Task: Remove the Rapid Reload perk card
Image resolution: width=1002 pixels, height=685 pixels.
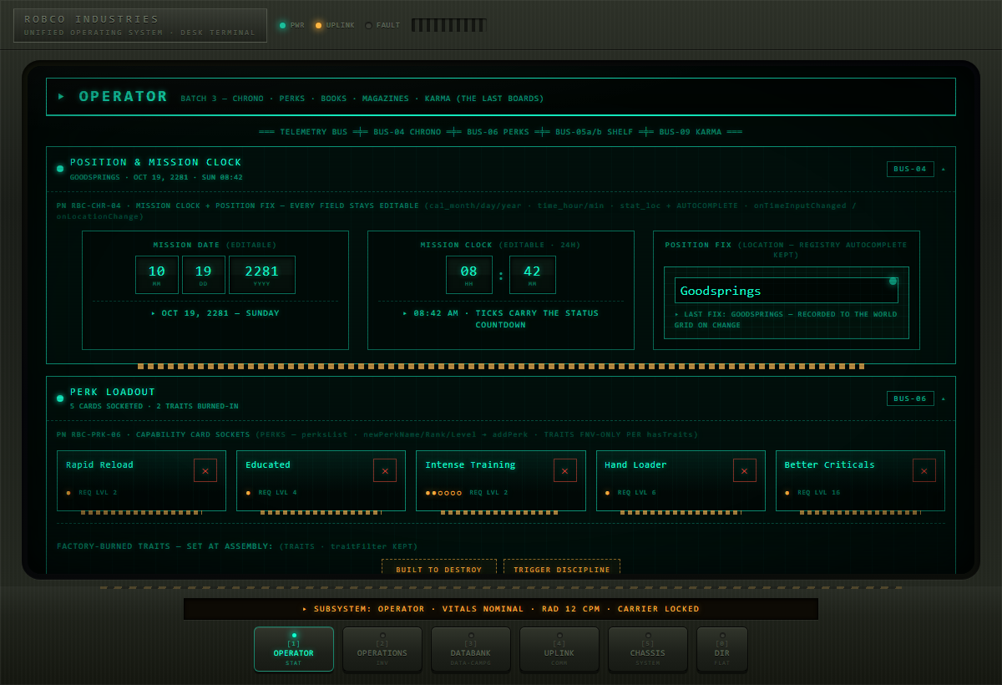Action: click(205, 470)
